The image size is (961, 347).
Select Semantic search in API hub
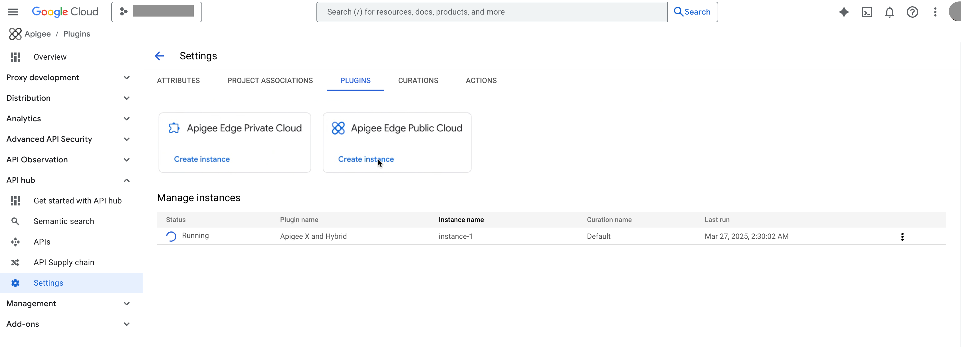[63, 221]
